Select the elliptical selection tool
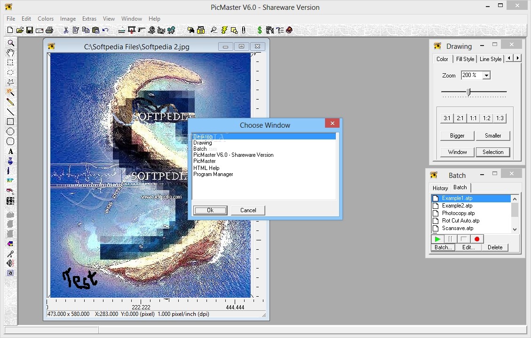The height and width of the screenshot is (338, 531). click(x=10, y=72)
